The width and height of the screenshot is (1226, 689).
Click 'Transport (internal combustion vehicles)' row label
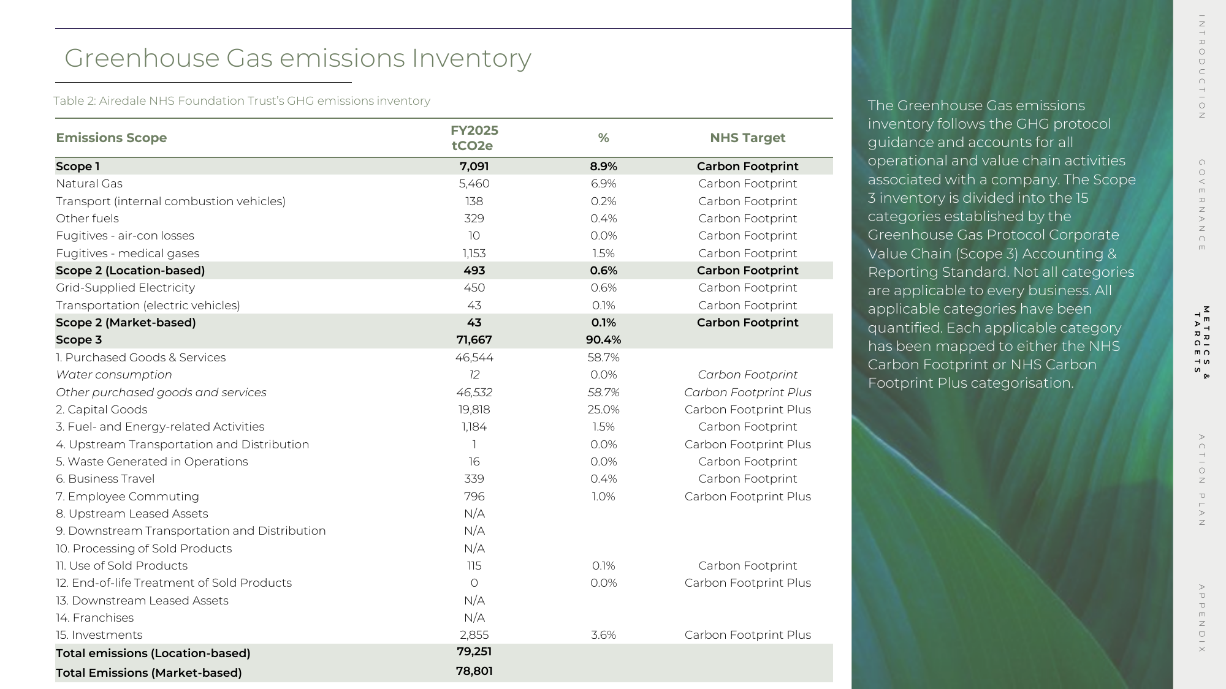click(170, 201)
